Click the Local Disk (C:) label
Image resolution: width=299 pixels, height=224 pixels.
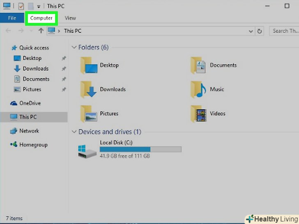(116, 142)
